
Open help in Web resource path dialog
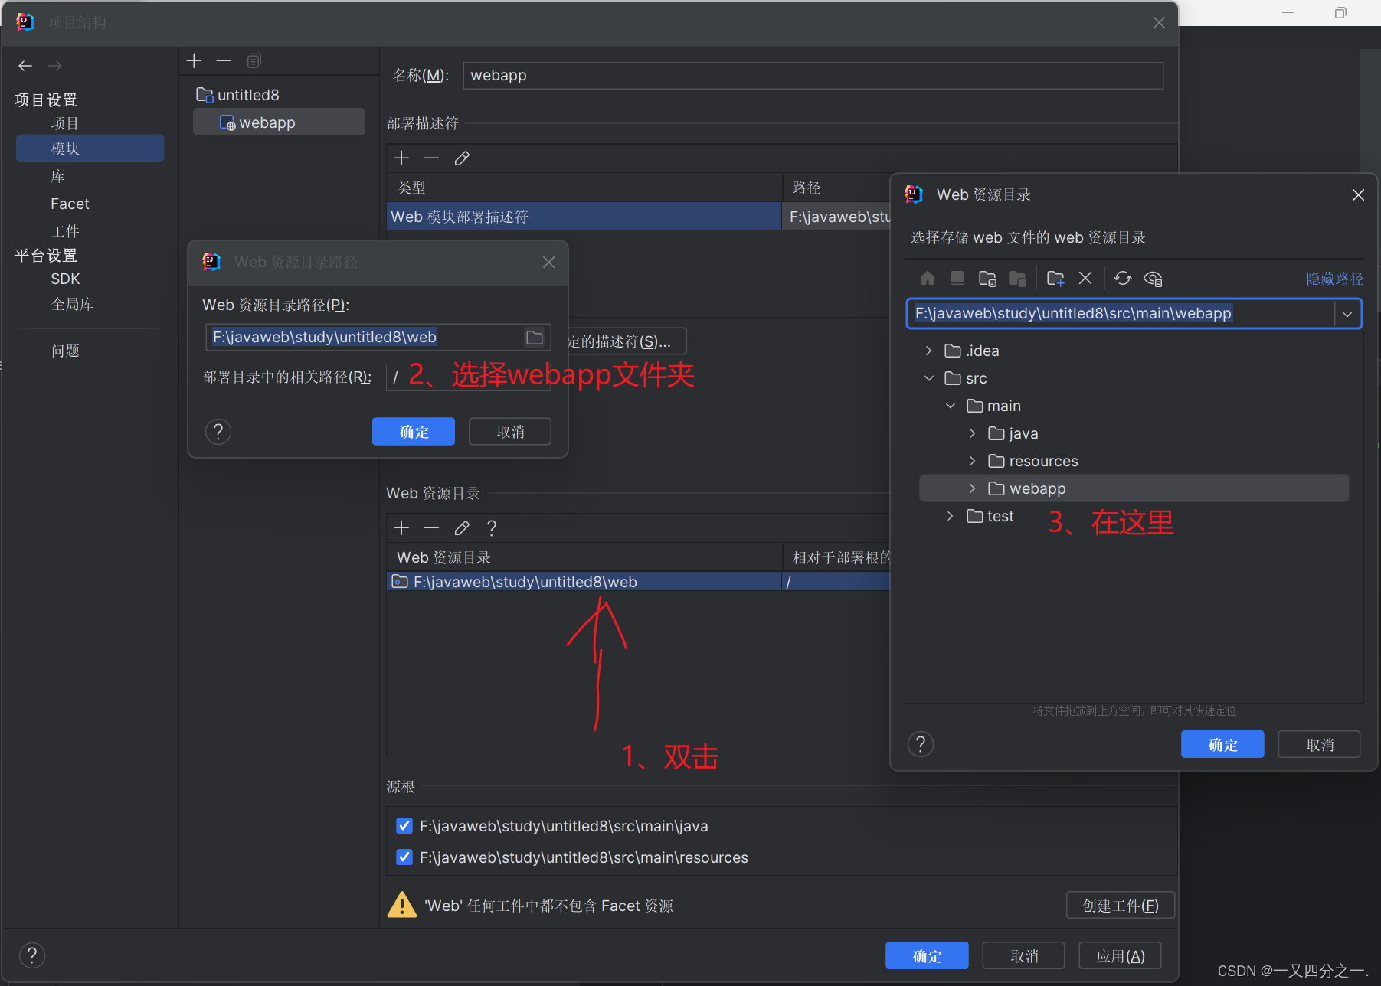click(218, 432)
